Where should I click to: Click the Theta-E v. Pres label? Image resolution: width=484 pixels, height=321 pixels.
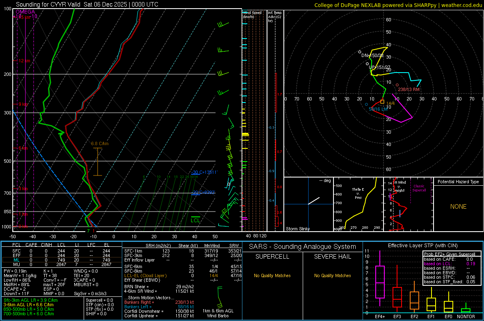(358, 193)
